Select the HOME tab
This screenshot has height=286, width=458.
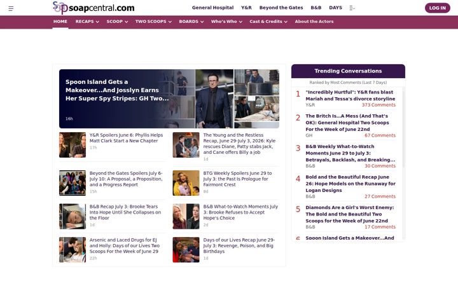pyautogui.click(x=60, y=22)
